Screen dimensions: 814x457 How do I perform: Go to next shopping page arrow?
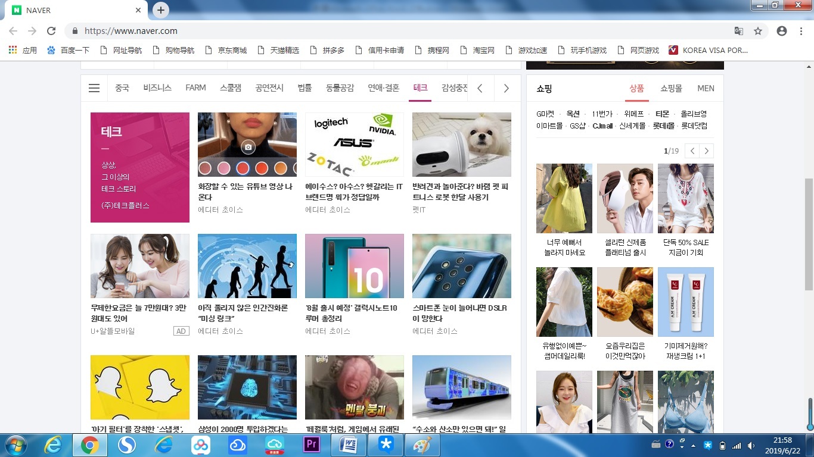(x=707, y=151)
